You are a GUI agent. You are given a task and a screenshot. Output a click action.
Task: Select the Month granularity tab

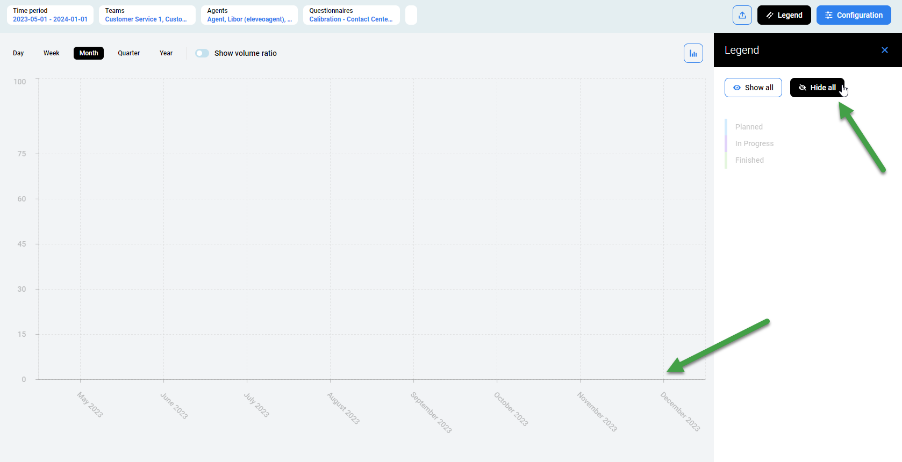89,53
